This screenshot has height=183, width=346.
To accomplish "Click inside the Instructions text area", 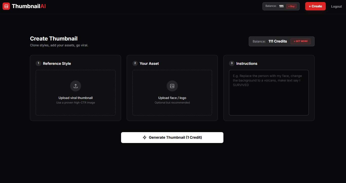I will tap(268, 92).
